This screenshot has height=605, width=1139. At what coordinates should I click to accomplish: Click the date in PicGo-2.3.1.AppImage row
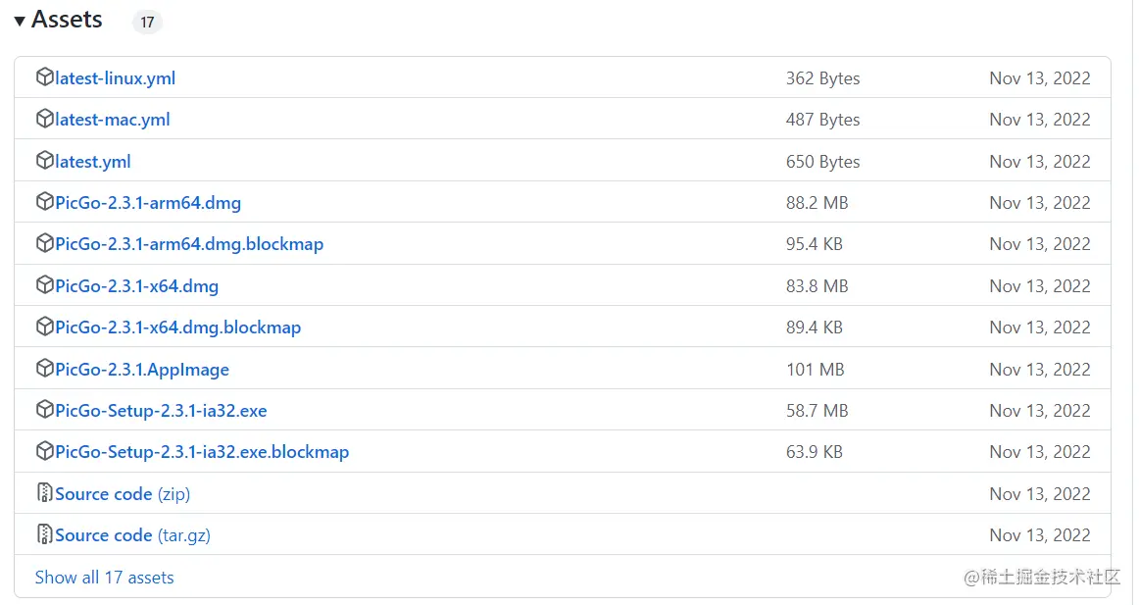[1040, 370]
